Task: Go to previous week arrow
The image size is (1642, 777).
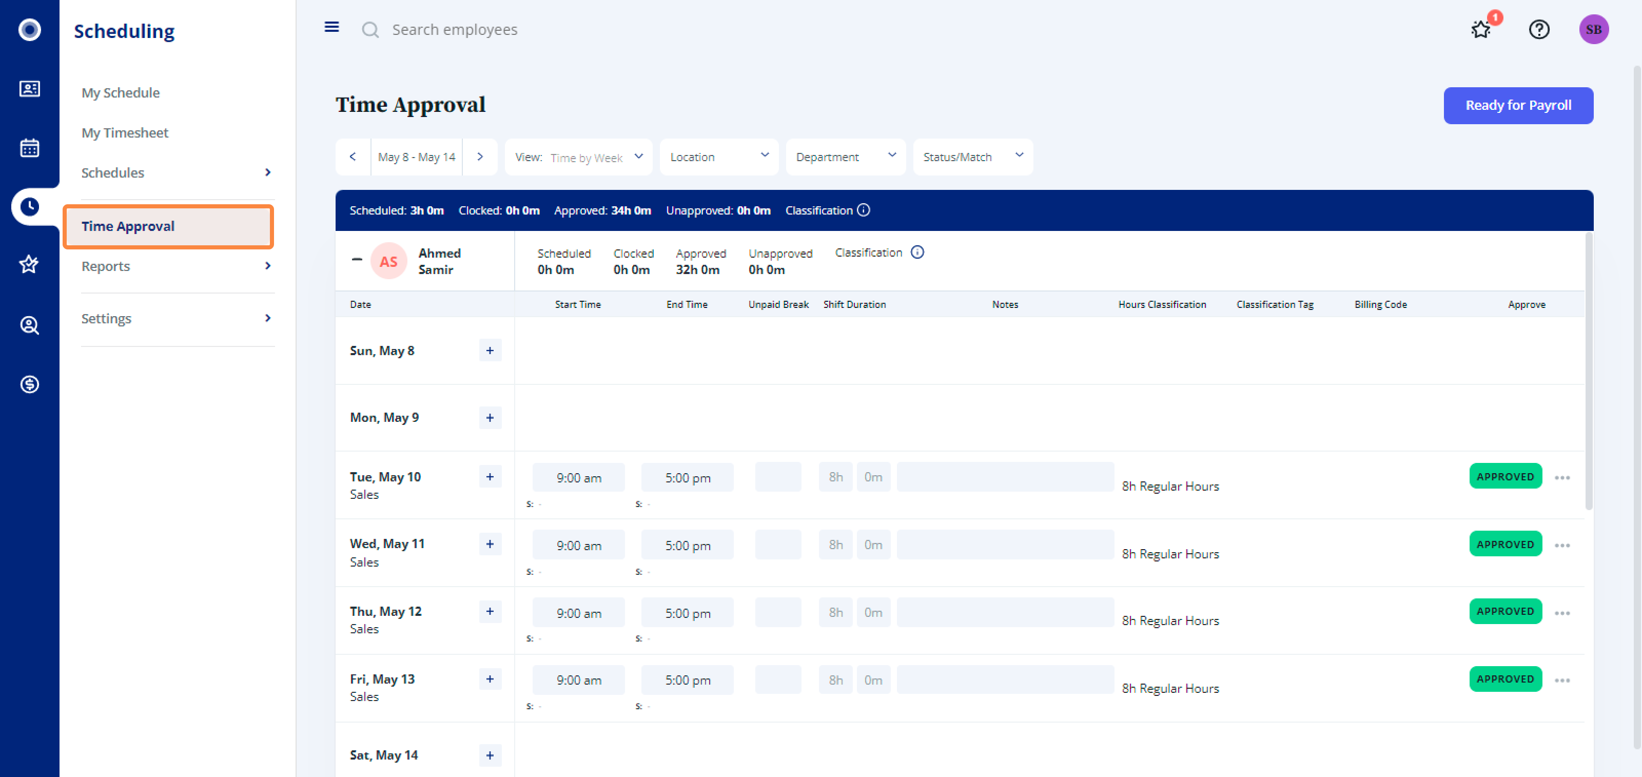Action: tap(353, 157)
